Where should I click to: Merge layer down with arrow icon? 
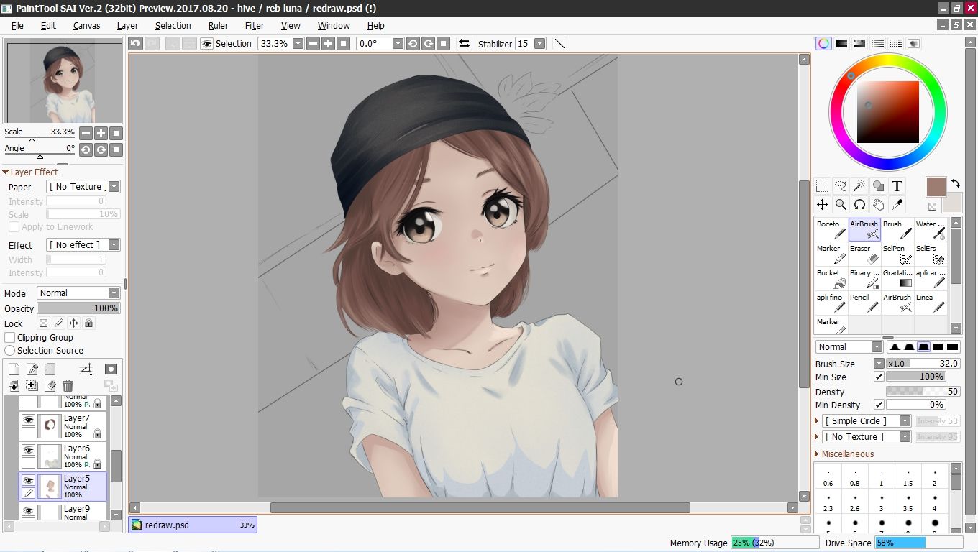pos(14,386)
